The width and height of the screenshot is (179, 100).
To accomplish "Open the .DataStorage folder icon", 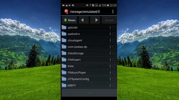I will click(64, 53).
